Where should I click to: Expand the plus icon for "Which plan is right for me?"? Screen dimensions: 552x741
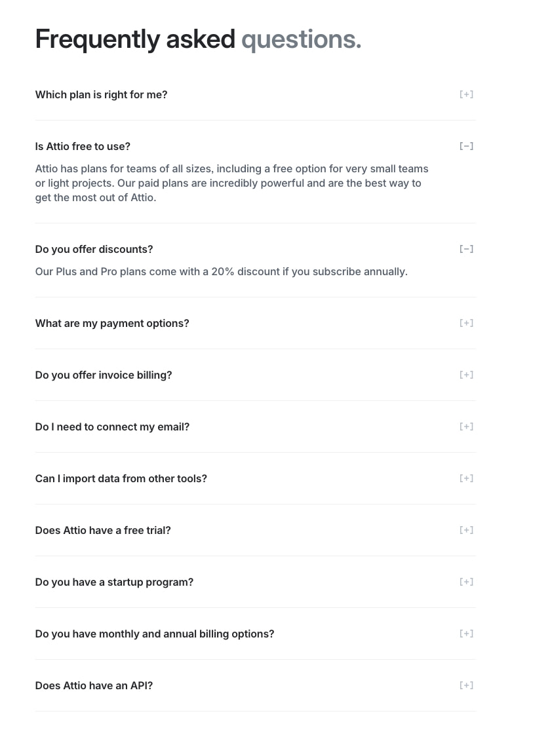pyautogui.click(x=466, y=94)
